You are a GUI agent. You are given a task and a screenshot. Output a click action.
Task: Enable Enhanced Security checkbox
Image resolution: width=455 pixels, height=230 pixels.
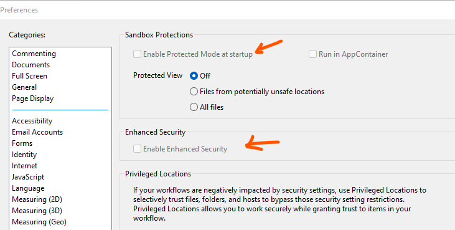(138, 149)
